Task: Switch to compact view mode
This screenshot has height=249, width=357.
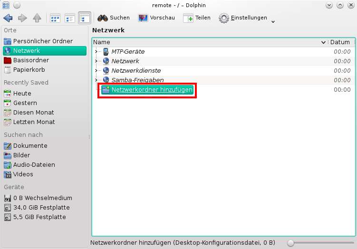Action: 70,18
